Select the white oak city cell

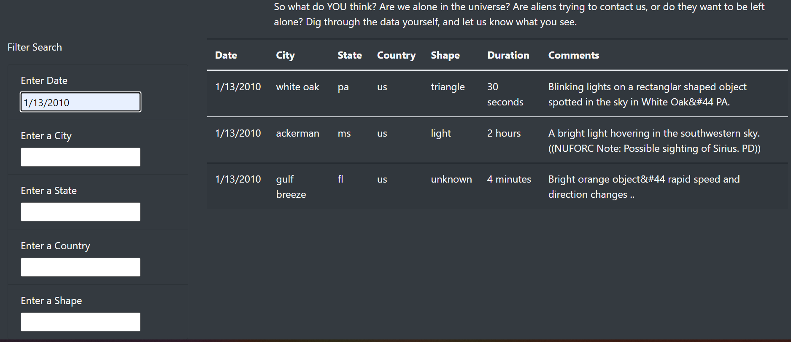tap(297, 87)
